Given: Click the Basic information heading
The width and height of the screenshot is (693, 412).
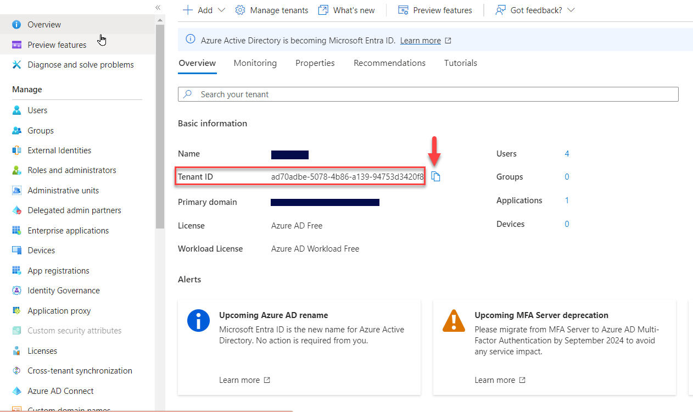Looking at the screenshot, I should point(213,124).
